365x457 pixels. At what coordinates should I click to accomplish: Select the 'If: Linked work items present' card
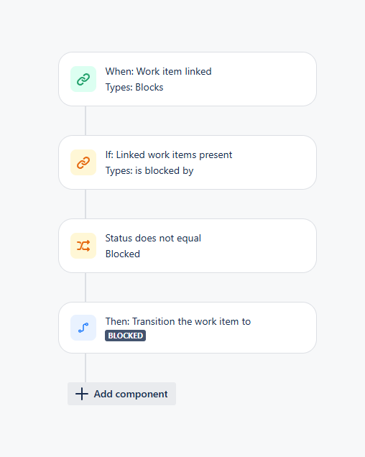[x=188, y=162]
